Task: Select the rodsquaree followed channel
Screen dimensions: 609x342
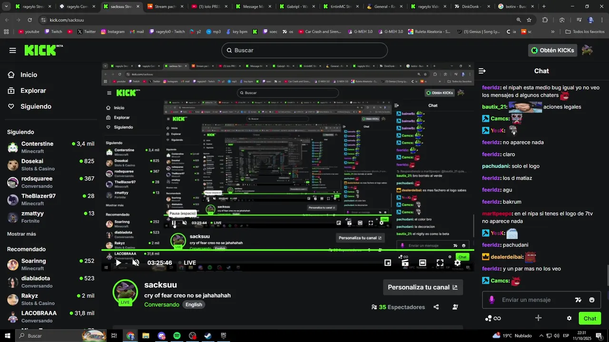Action: pos(50,182)
